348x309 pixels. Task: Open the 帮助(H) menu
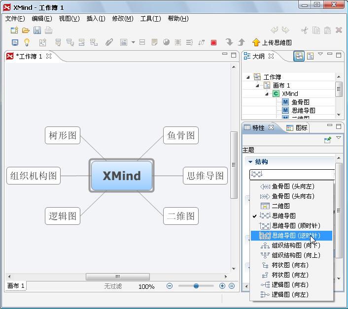click(178, 19)
